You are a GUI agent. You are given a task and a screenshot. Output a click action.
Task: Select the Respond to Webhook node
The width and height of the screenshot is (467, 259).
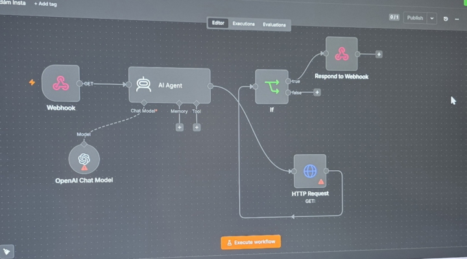tap(341, 54)
